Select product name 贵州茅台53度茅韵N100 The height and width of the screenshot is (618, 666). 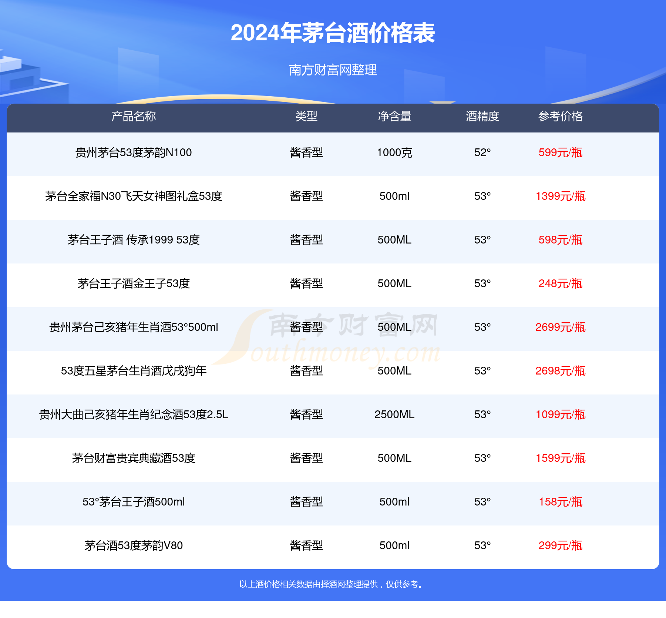pos(134,152)
